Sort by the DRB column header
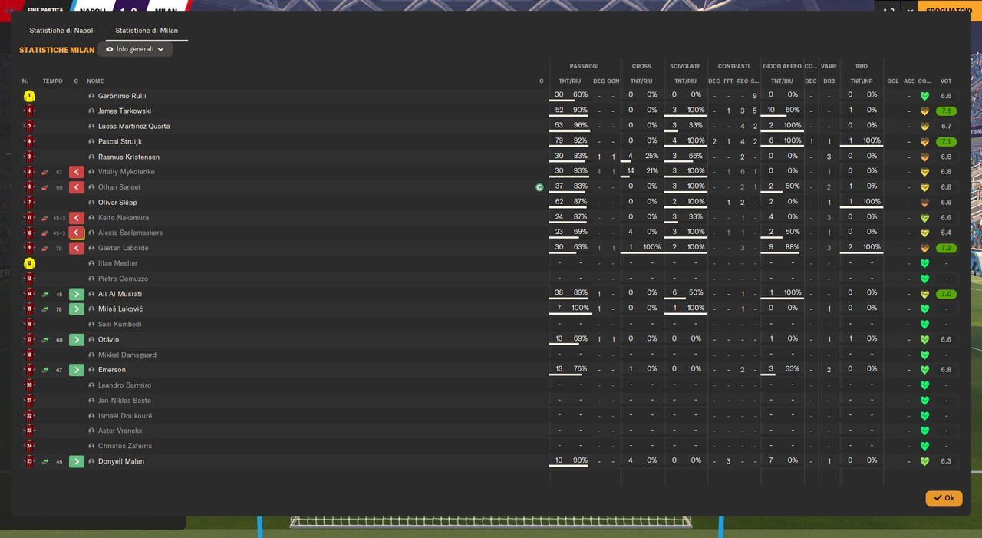This screenshot has width=982, height=538. point(829,81)
